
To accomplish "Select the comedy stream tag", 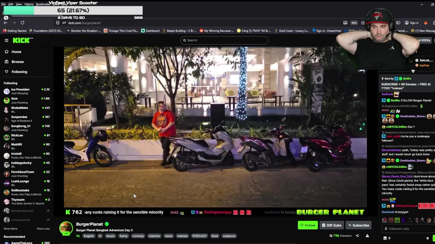I will click(x=138, y=236).
